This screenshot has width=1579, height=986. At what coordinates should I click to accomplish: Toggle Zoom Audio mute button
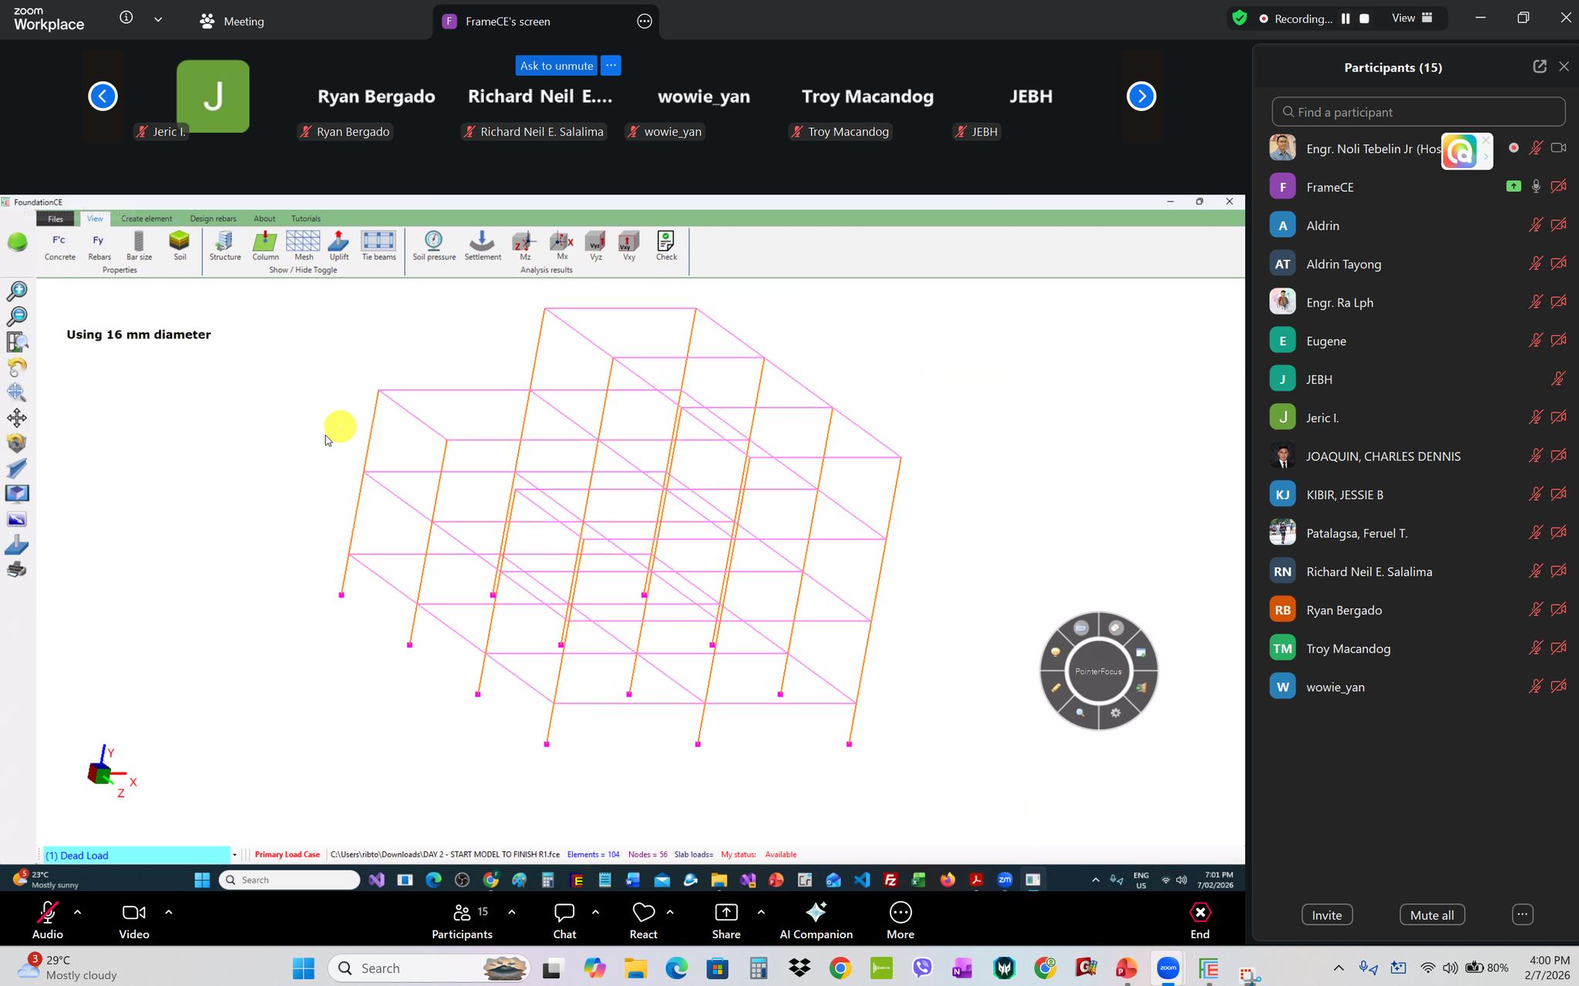47,921
